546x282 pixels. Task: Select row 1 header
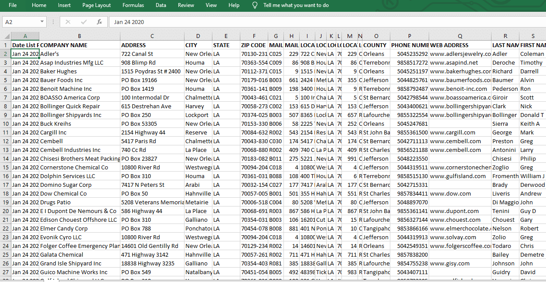[6, 45]
